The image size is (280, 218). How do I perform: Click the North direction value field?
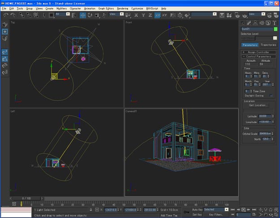click(x=267, y=139)
